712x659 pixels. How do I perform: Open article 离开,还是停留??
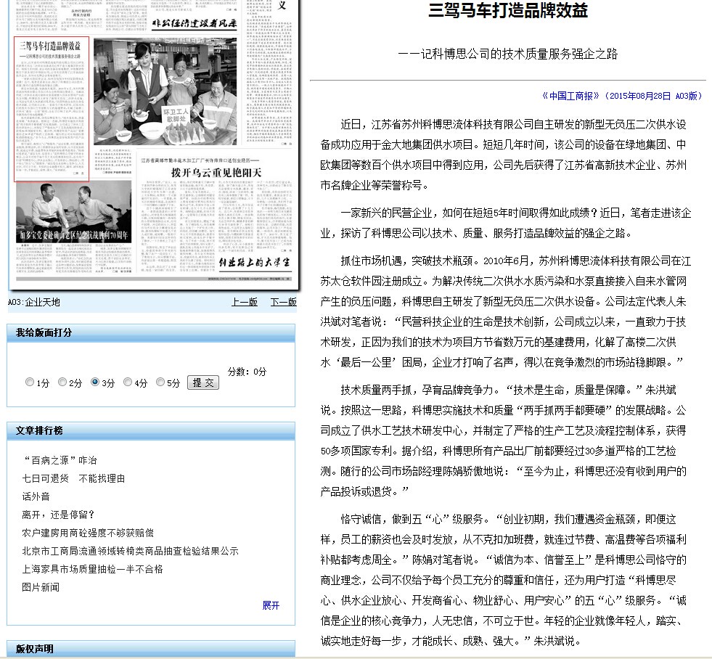coord(59,515)
